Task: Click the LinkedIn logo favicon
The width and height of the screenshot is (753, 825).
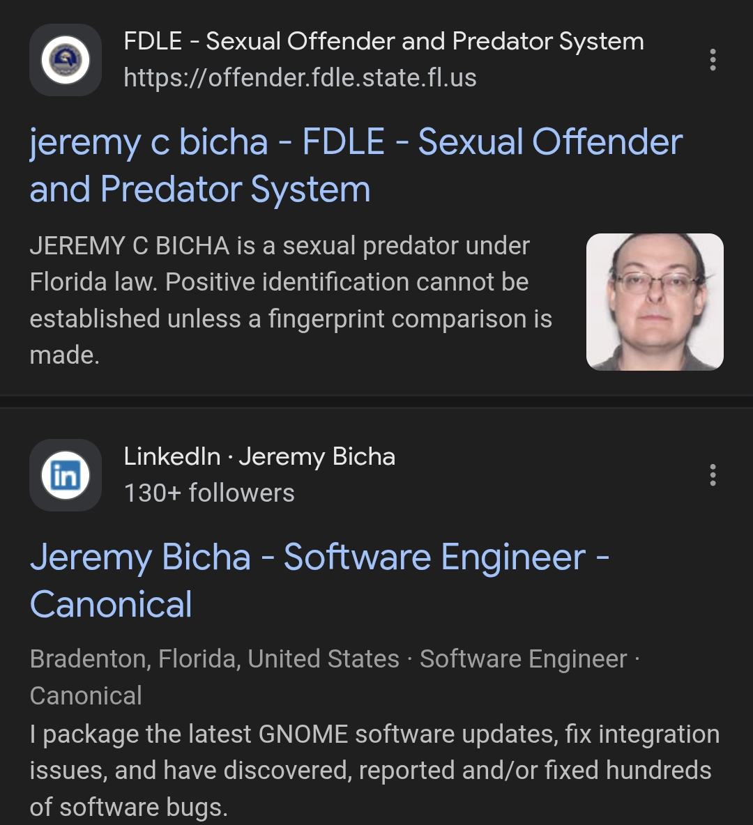Action: click(x=66, y=475)
